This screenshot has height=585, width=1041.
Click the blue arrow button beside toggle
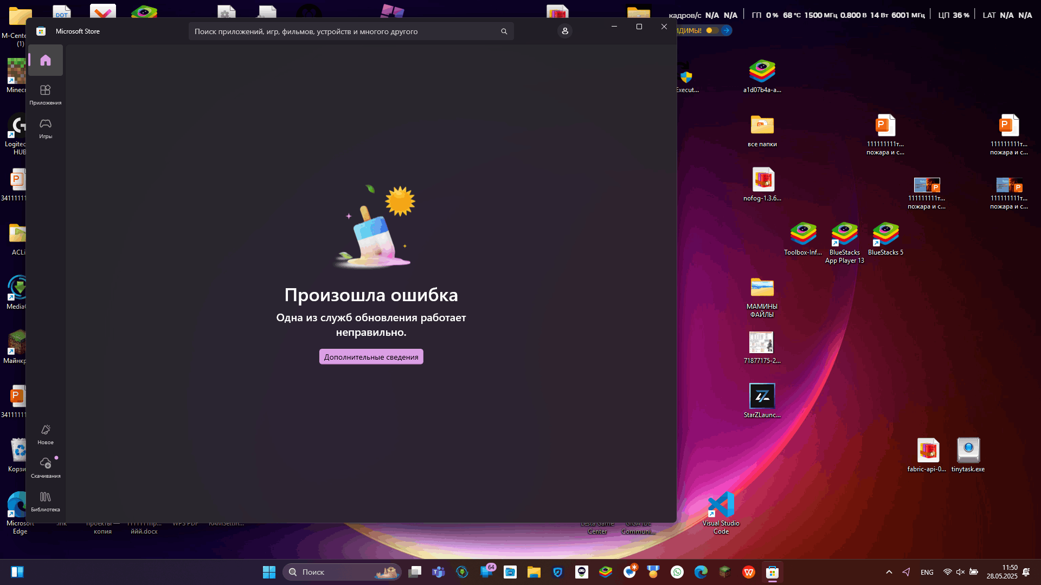pos(727,30)
